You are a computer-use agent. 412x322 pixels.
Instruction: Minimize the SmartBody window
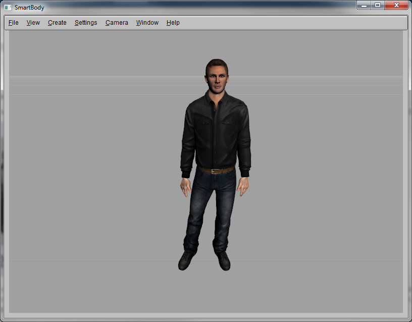pos(364,6)
